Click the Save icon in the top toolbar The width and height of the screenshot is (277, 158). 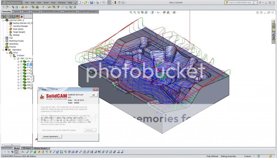[x=92, y=2]
